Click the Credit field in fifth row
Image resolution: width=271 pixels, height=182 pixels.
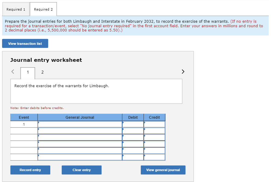pyautogui.click(x=154, y=151)
